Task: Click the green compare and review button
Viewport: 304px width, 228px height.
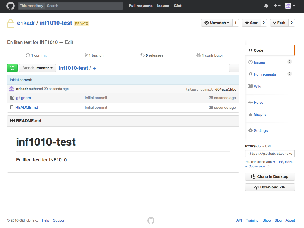Action: point(12,68)
